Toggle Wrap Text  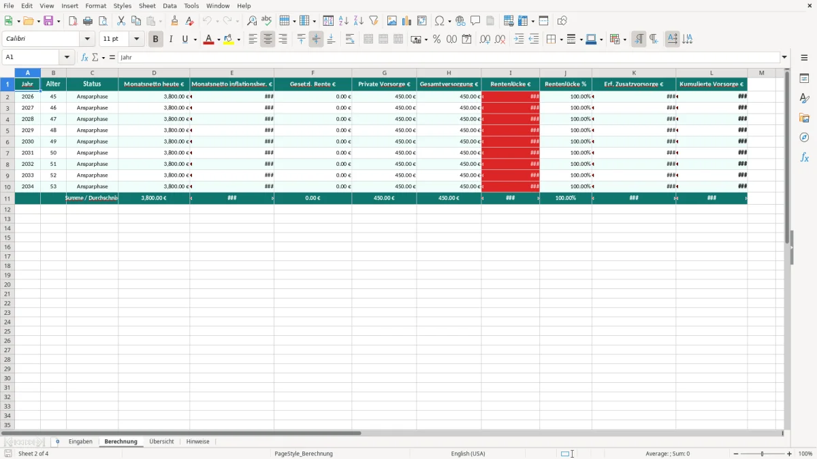[x=349, y=39]
